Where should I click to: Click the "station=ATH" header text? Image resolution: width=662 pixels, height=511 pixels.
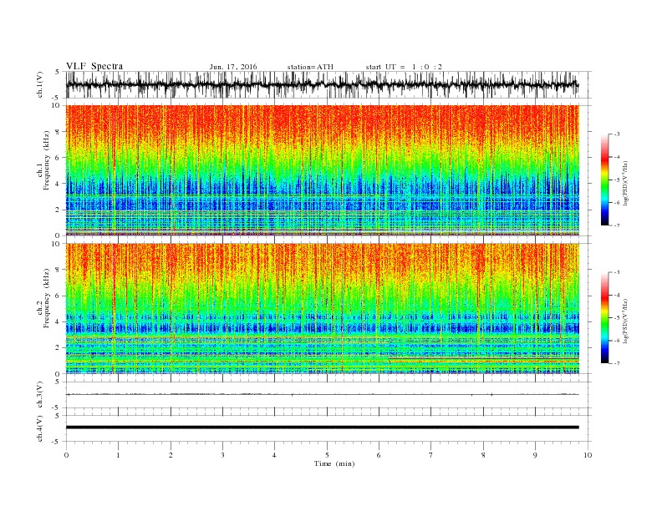tap(310, 67)
